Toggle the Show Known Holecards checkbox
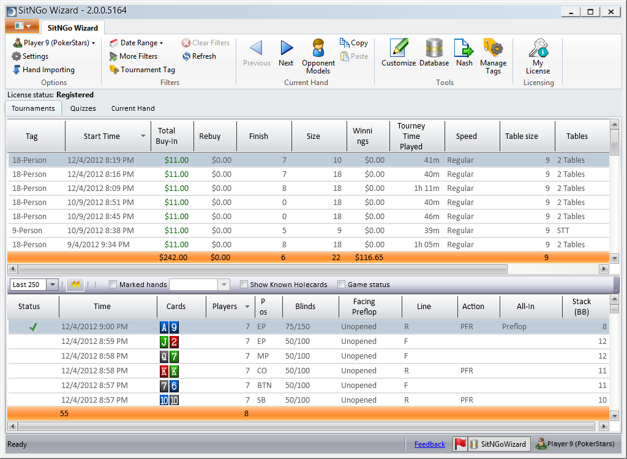The width and height of the screenshot is (627, 459). pyautogui.click(x=244, y=285)
